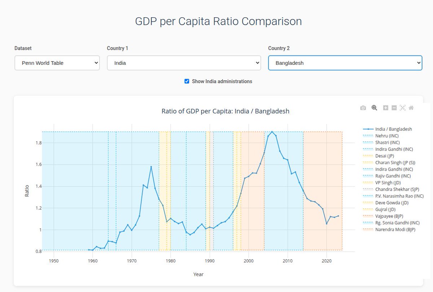Click the Desai (JP) legend item
This screenshot has height=292, width=433.
tap(385, 156)
